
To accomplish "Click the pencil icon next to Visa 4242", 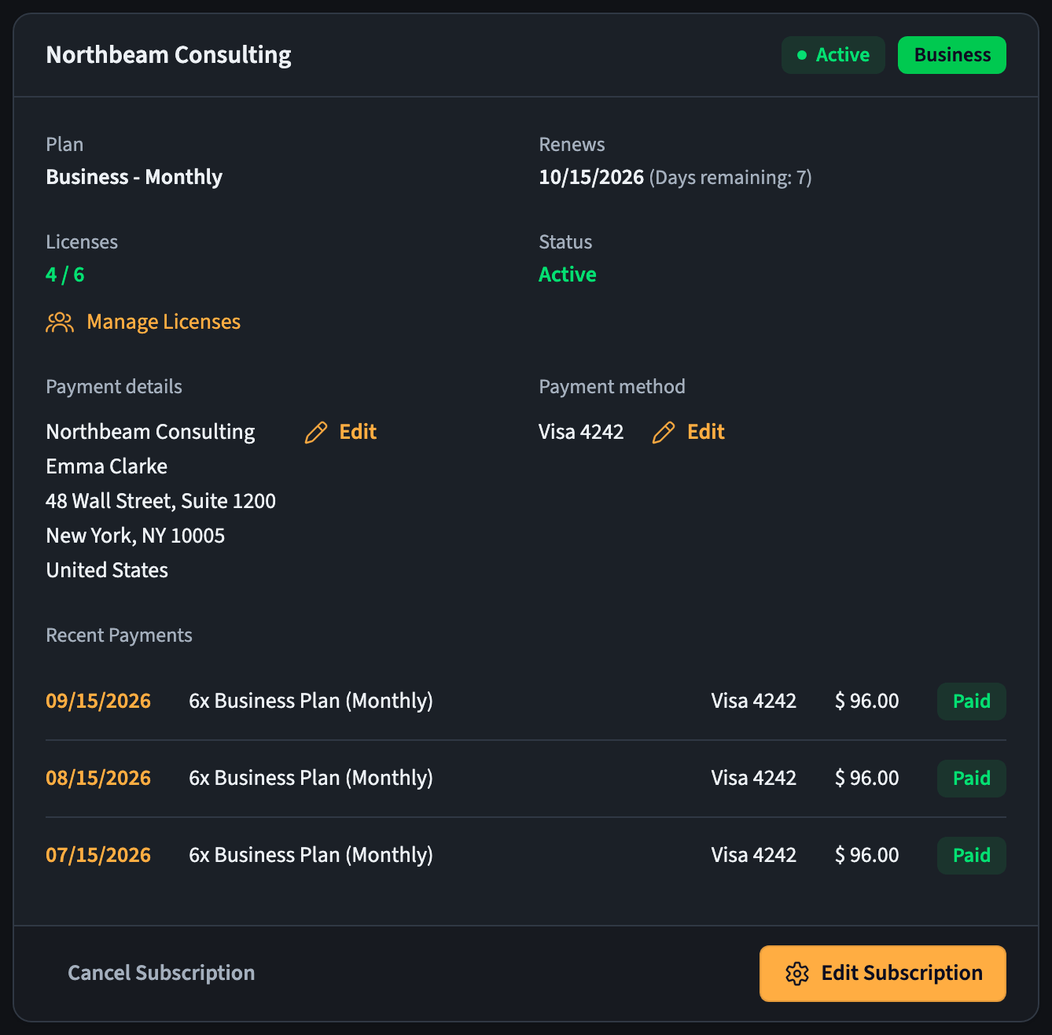I will point(664,432).
